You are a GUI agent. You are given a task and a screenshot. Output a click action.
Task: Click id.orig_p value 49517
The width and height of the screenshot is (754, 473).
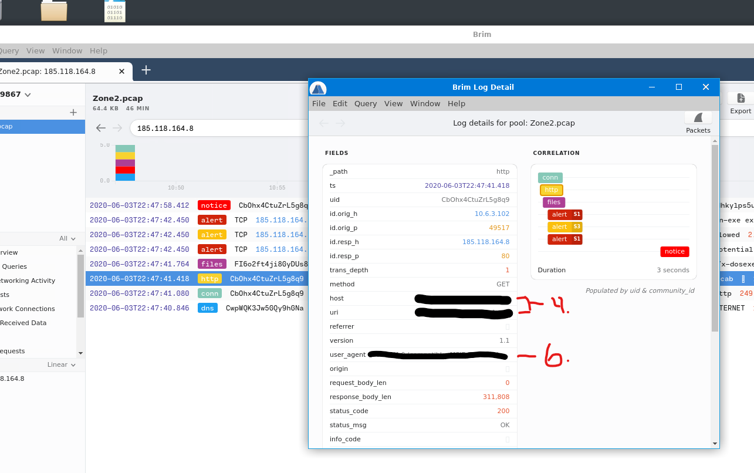(x=499, y=228)
